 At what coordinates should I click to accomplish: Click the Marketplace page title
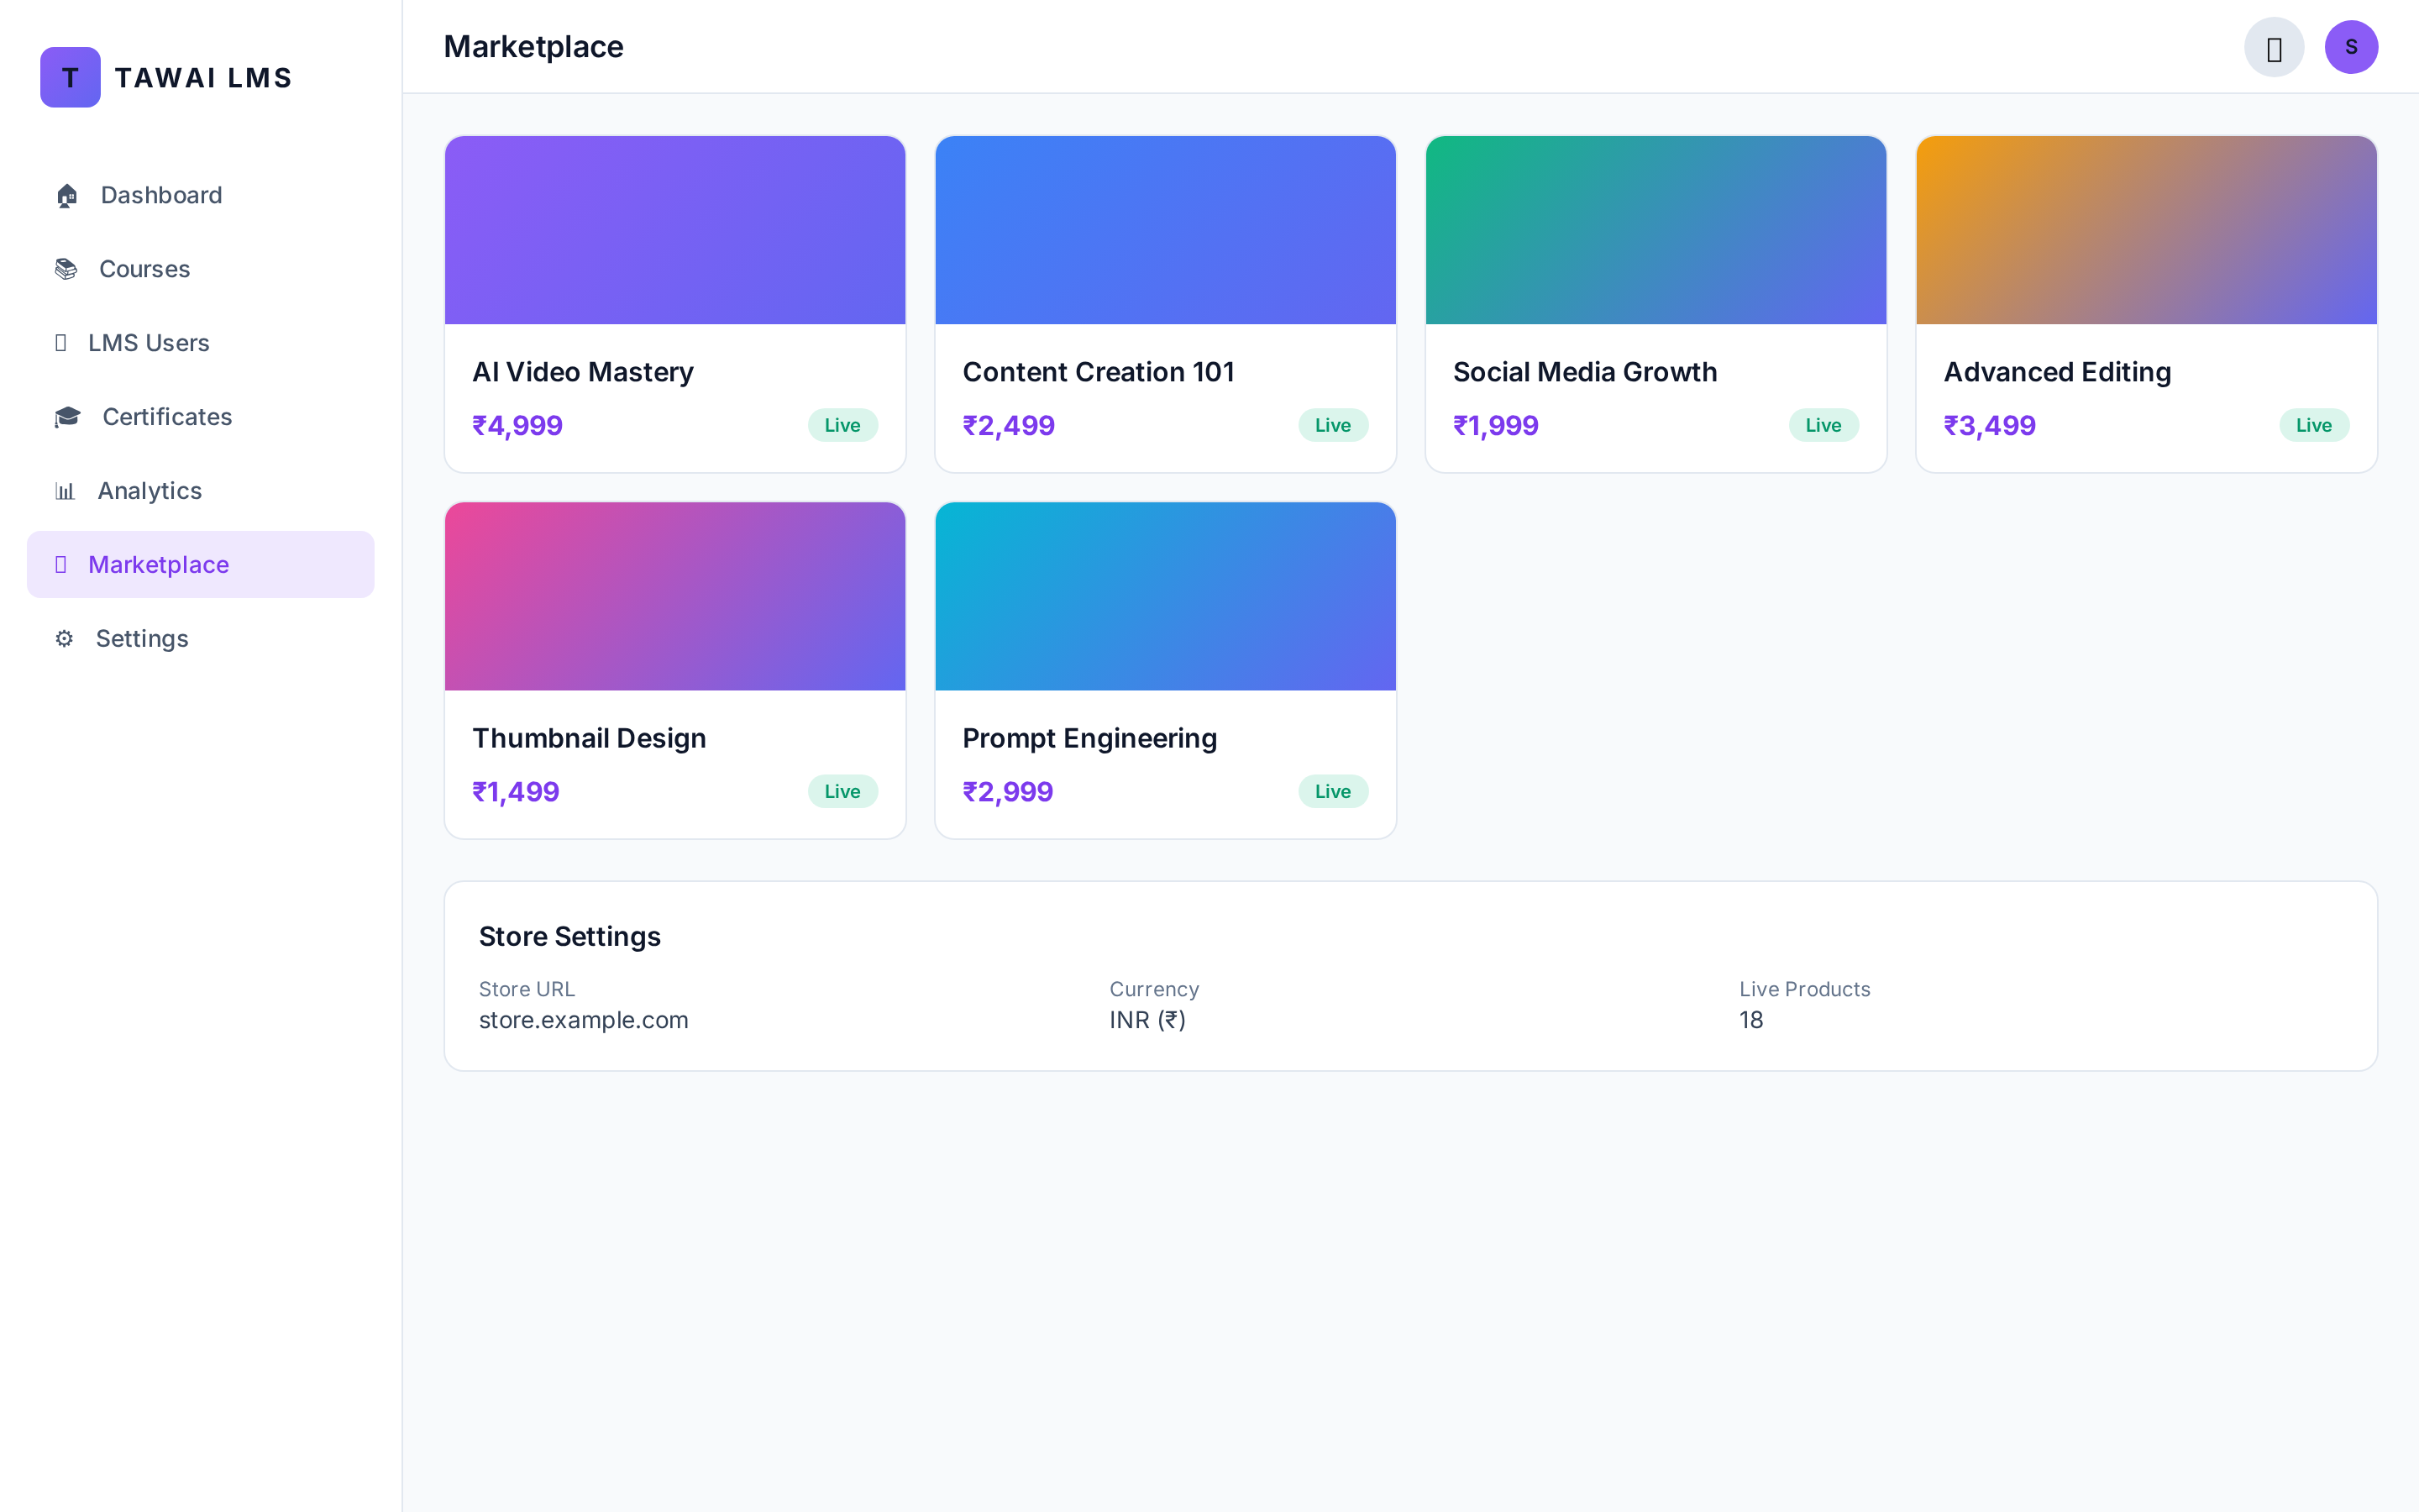point(534,47)
